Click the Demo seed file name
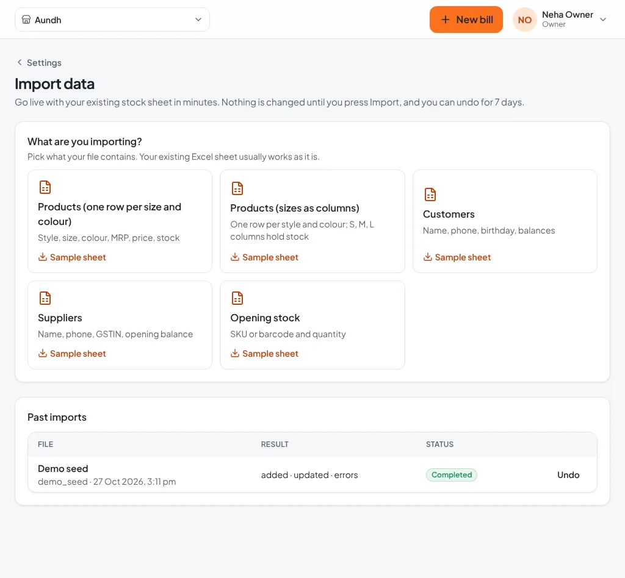This screenshot has width=625, height=578. (x=63, y=468)
